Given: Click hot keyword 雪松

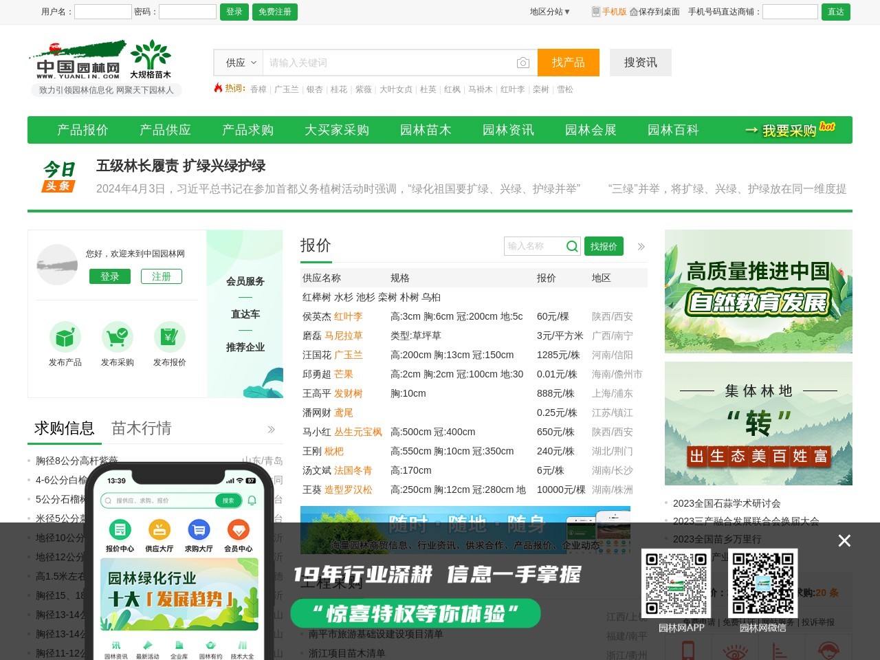Looking at the screenshot, I should point(565,89).
